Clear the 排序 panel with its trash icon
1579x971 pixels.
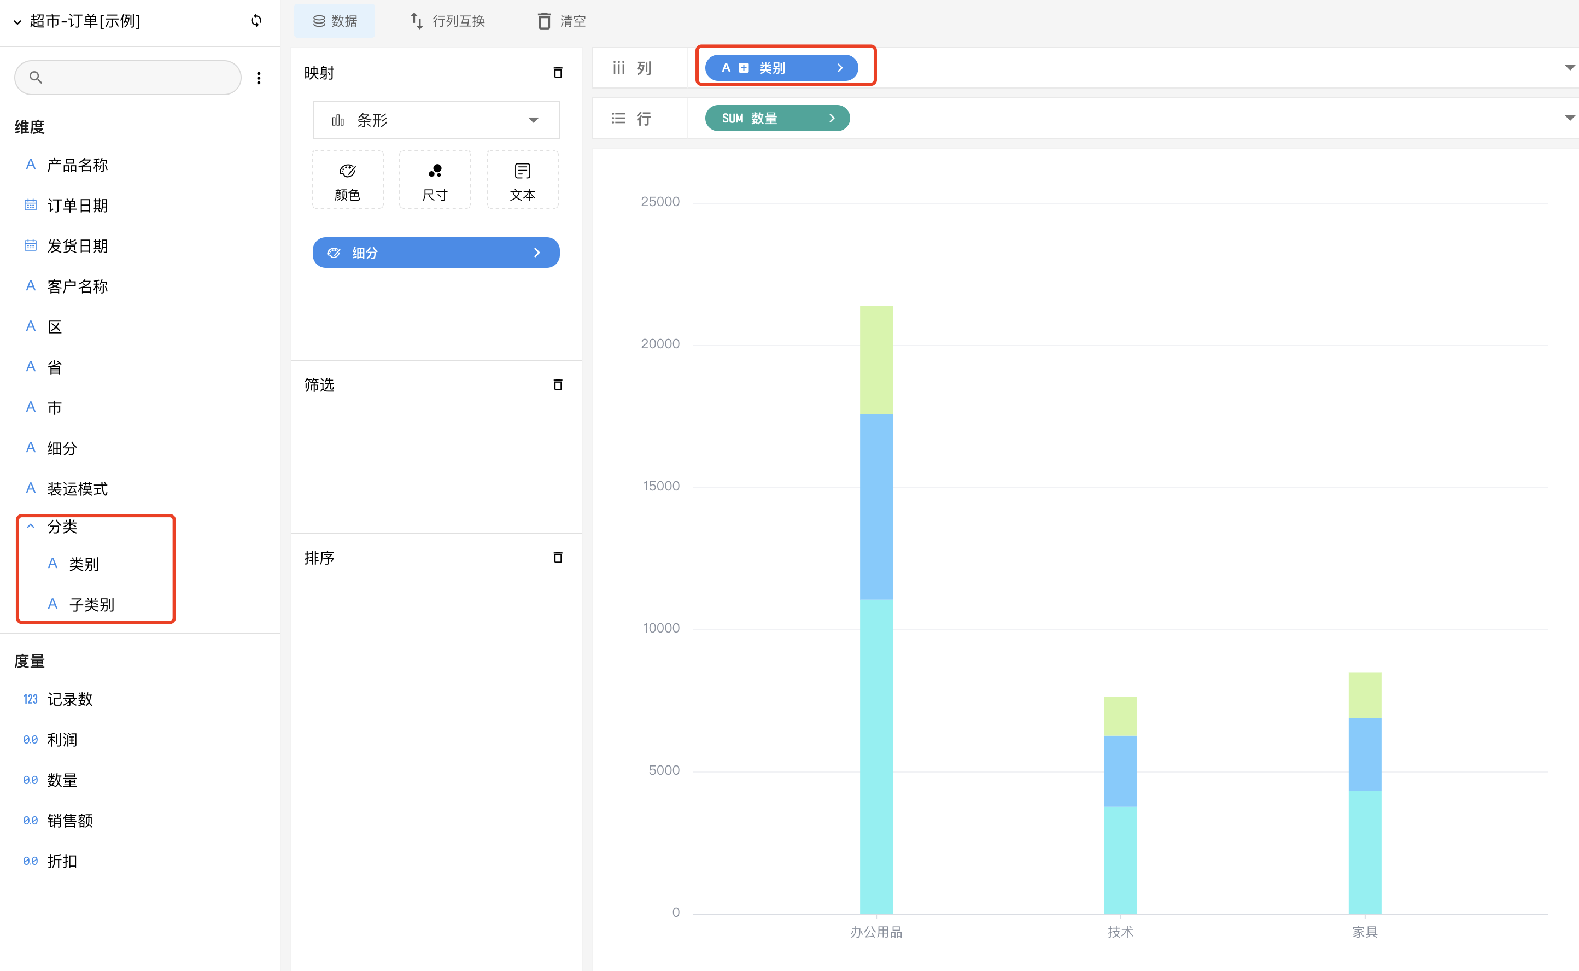tap(558, 558)
